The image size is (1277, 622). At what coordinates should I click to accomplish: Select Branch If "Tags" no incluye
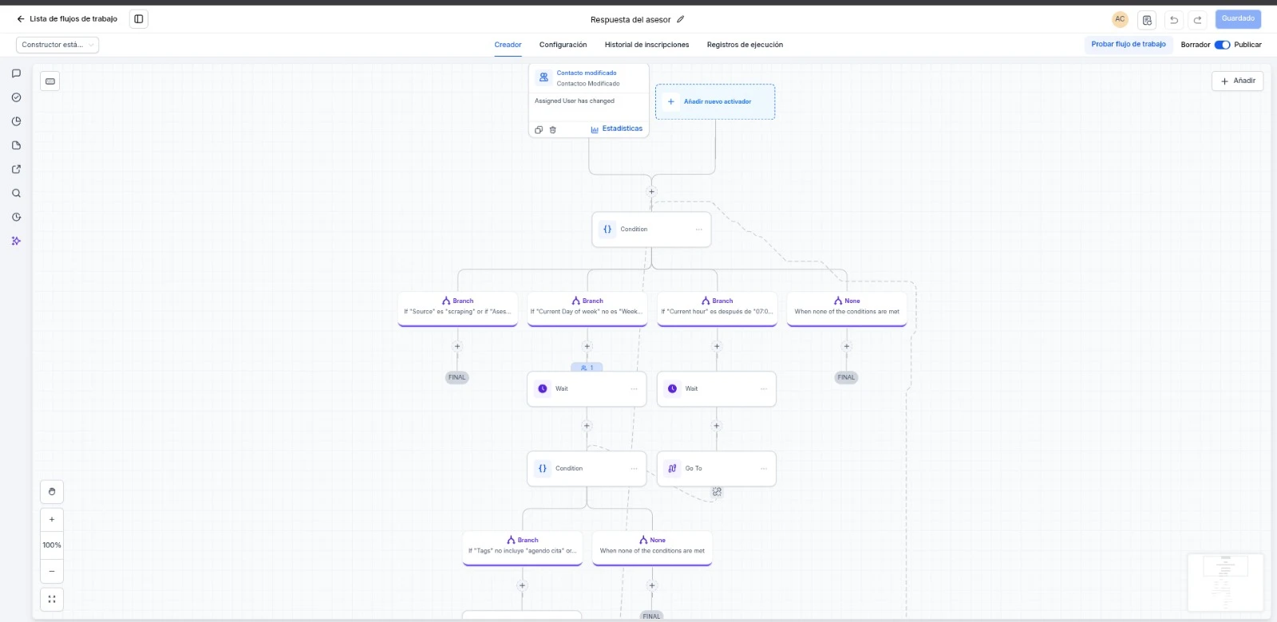pos(522,548)
